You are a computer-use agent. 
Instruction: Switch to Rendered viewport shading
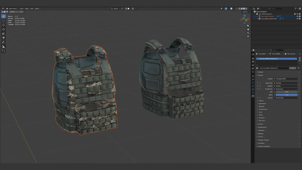(246, 9)
